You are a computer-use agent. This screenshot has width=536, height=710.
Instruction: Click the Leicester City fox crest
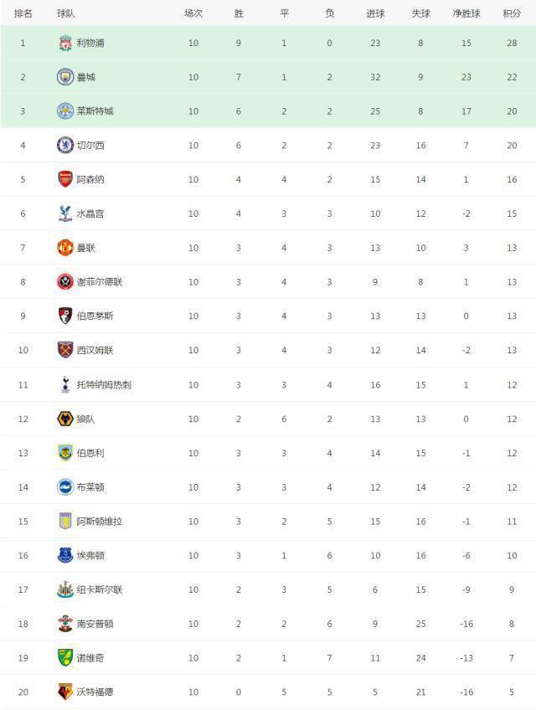point(65,111)
